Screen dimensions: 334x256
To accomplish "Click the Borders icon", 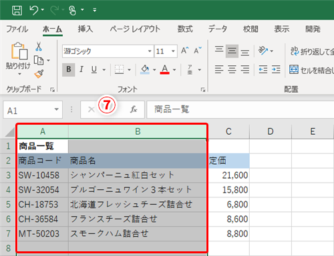I will [120, 69].
